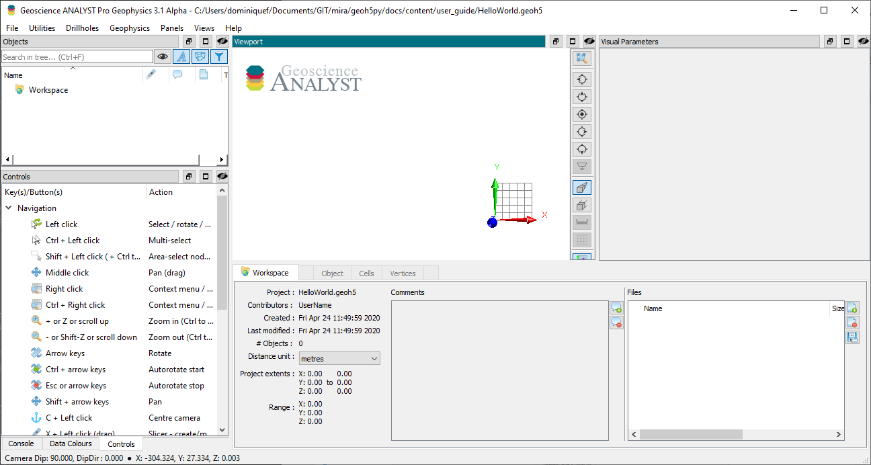Image resolution: width=871 pixels, height=465 pixels.
Task: Maximize the Viewport panel
Action: (573, 42)
